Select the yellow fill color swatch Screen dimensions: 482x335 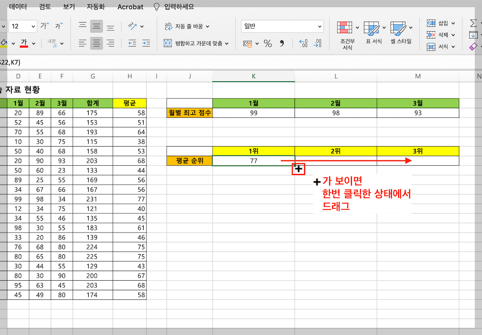coord(4,46)
